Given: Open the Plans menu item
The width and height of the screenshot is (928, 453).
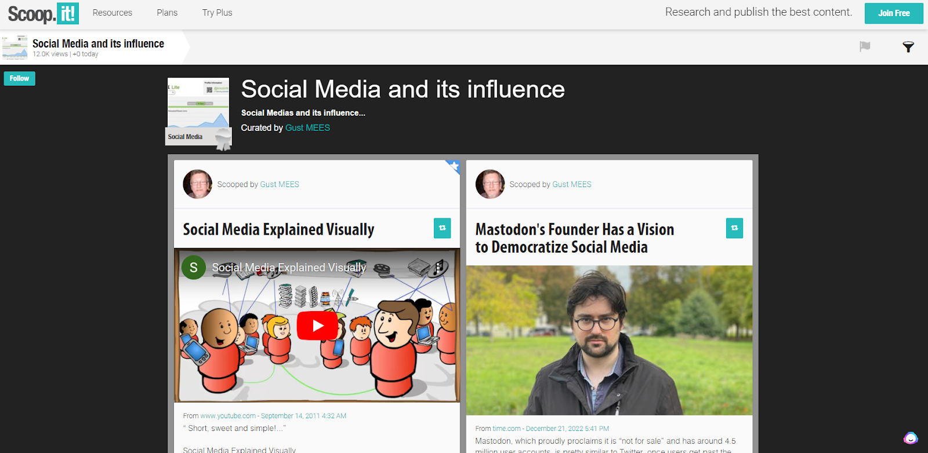Looking at the screenshot, I should click(167, 13).
